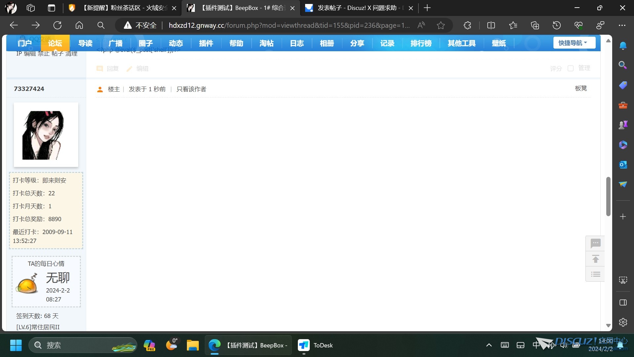The image size is (634, 357).
Task: Open a new browser tab
Action: (427, 8)
